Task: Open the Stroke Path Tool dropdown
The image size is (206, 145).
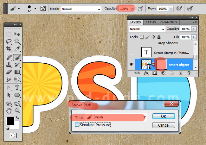Action: (116, 117)
